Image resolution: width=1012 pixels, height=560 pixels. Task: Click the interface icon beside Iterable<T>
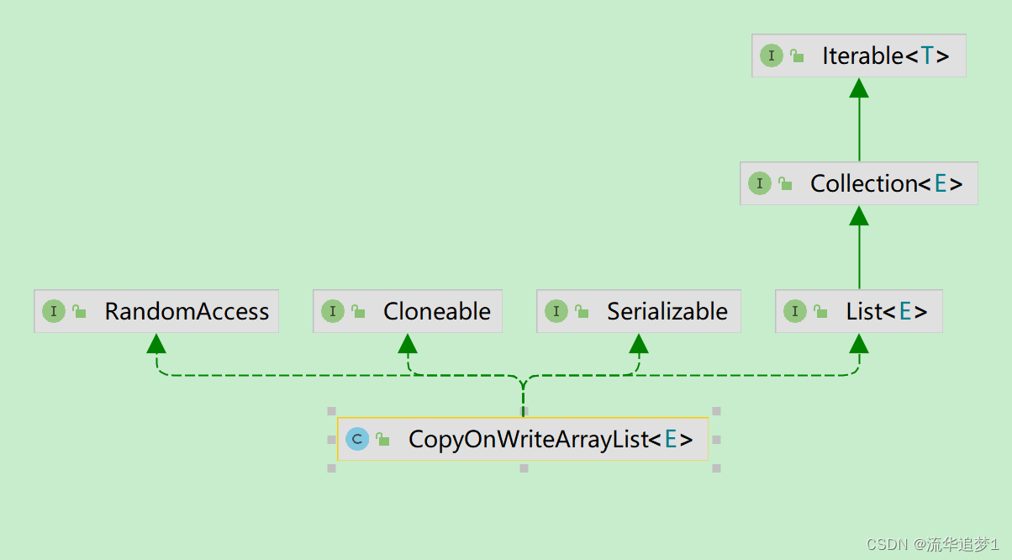coord(772,56)
